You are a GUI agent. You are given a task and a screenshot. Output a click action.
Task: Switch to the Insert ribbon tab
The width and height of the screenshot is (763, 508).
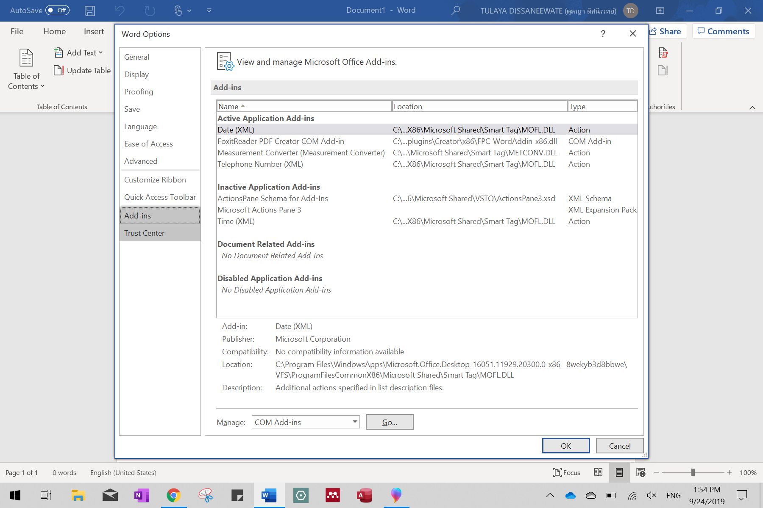(94, 31)
